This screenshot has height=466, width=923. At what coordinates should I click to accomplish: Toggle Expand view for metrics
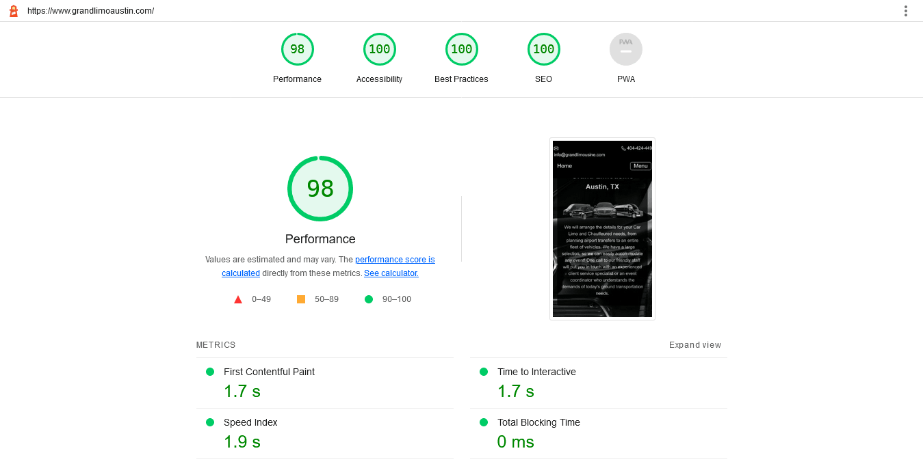(x=695, y=345)
